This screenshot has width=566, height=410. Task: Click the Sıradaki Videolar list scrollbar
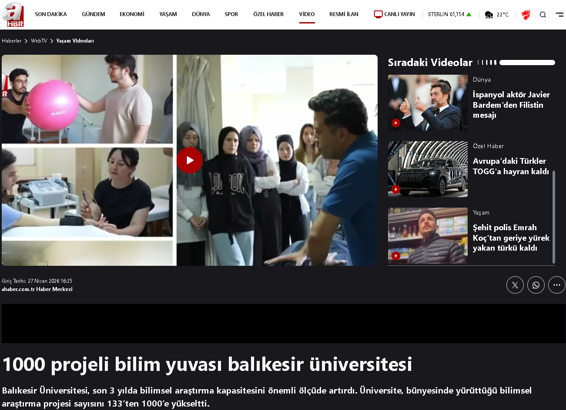click(554, 217)
